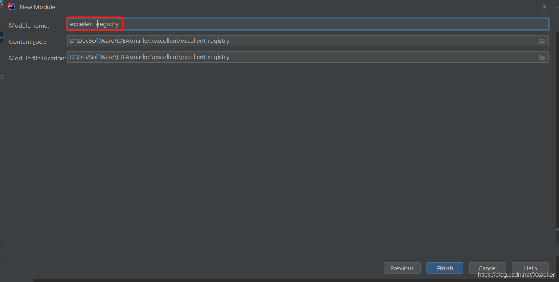The width and height of the screenshot is (559, 282).
Task: Open folder browser for Content root
Action: [542, 41]
